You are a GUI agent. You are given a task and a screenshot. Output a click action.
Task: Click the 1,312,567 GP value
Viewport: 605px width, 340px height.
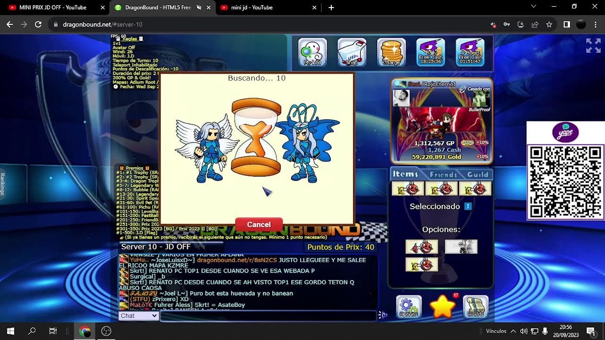coord(434,143)
